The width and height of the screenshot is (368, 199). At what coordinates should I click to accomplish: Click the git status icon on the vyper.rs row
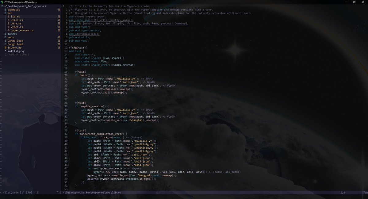point(59,27)
